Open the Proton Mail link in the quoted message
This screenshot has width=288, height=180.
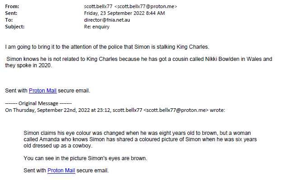[61, 171]
